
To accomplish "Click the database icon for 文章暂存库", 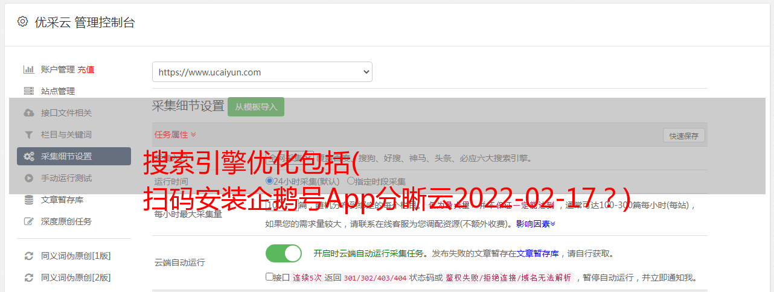I will pyautogui.click(x=28, y=200).
